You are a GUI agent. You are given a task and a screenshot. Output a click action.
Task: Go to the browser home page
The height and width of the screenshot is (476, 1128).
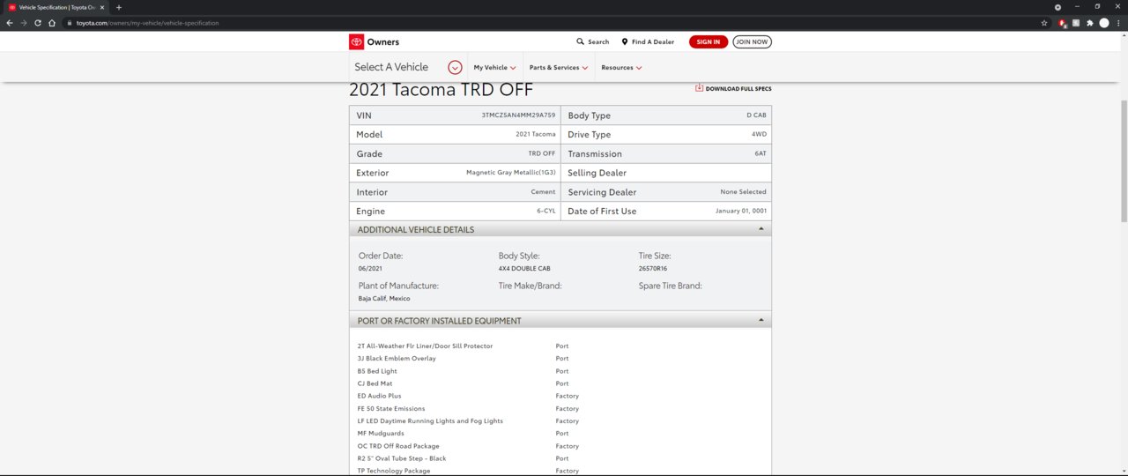52,22
